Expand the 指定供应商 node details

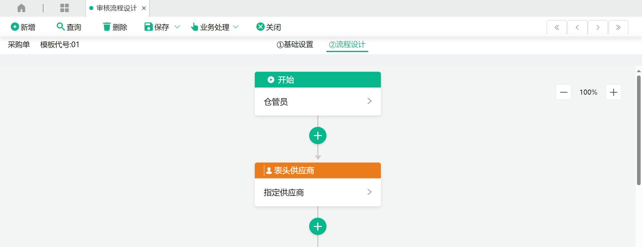369,192
